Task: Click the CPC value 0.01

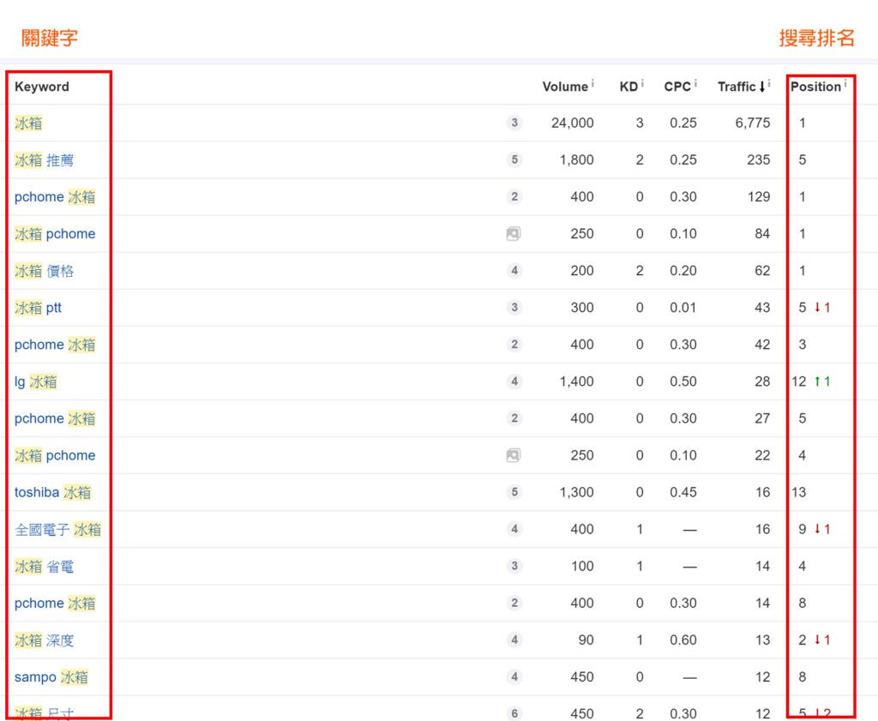Action: pos(683,307)
